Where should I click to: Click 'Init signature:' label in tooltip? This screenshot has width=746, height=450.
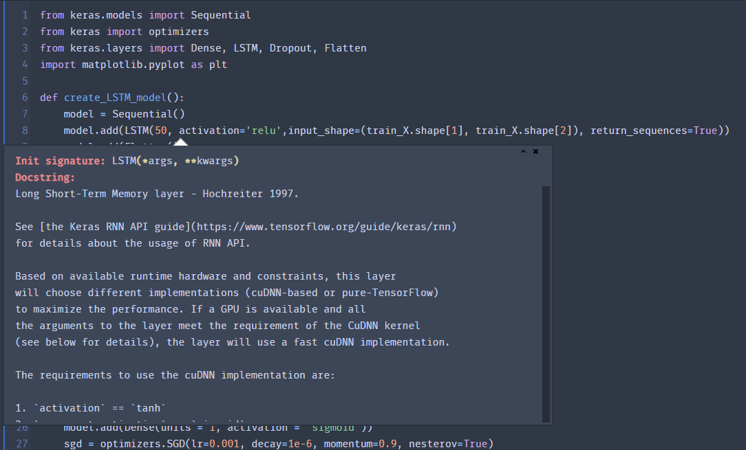tap(60, 161)
